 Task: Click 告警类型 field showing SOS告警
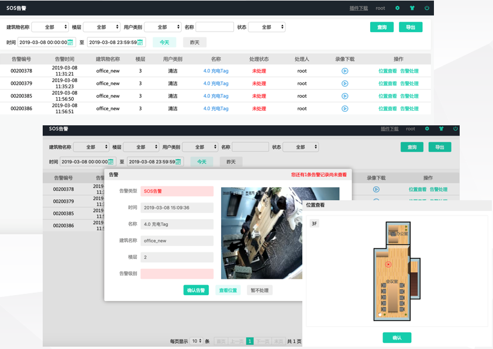pos(177,191)
